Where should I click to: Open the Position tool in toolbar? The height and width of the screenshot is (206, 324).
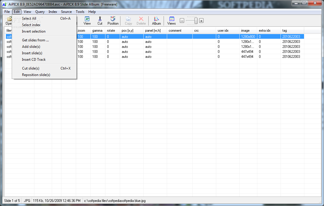point(113,21)
